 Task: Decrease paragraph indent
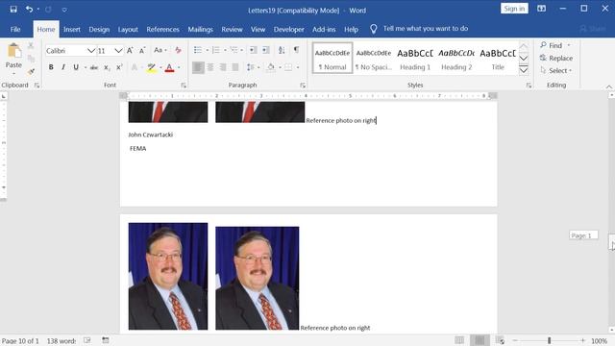(x=254, y=50)
